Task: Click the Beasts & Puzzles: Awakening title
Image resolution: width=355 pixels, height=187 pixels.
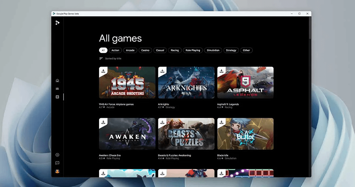Action: coord(174,155)
